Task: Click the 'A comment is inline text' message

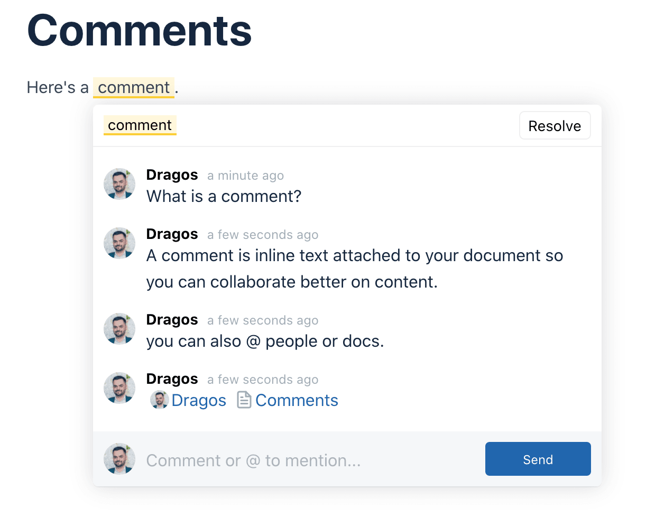Action: (x=354, y=269)
